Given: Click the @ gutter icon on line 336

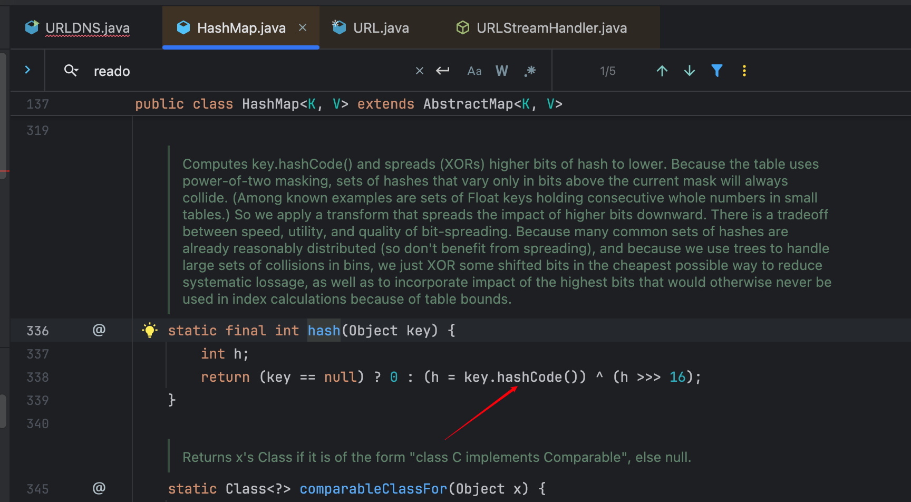Looking at the screenshot, I should pyautogui.click(x=99, y=330).
